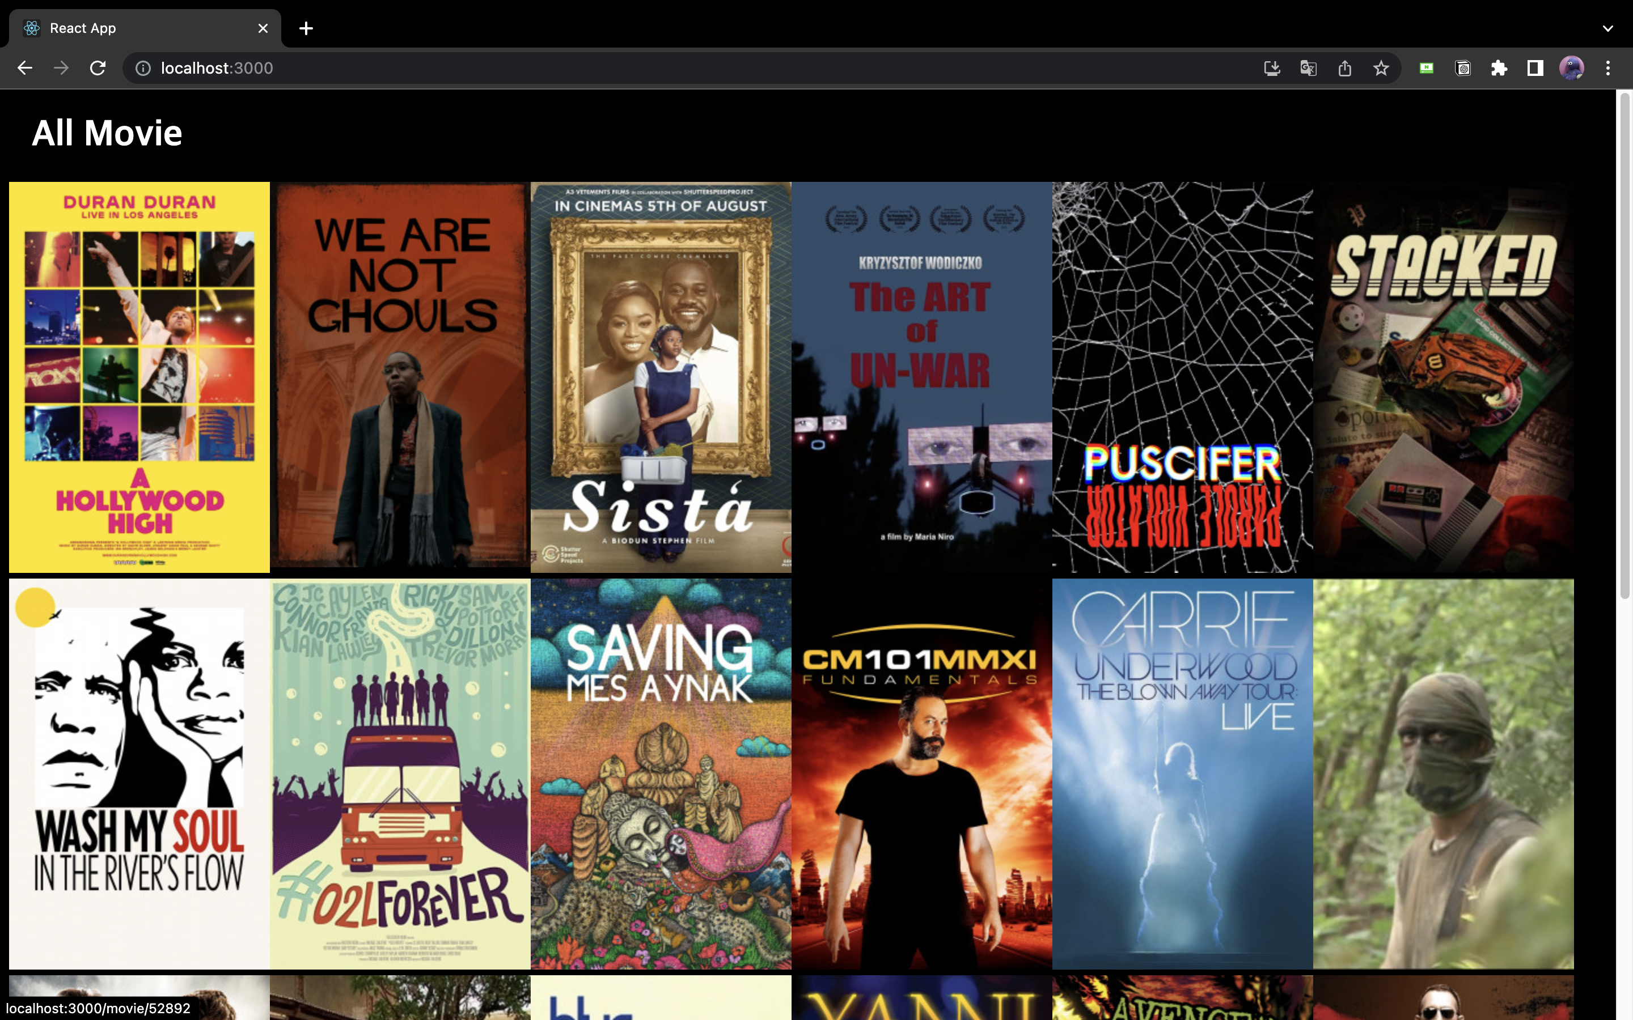Open the Sista movie poster

pyautogui.click(x=661, y=376)
